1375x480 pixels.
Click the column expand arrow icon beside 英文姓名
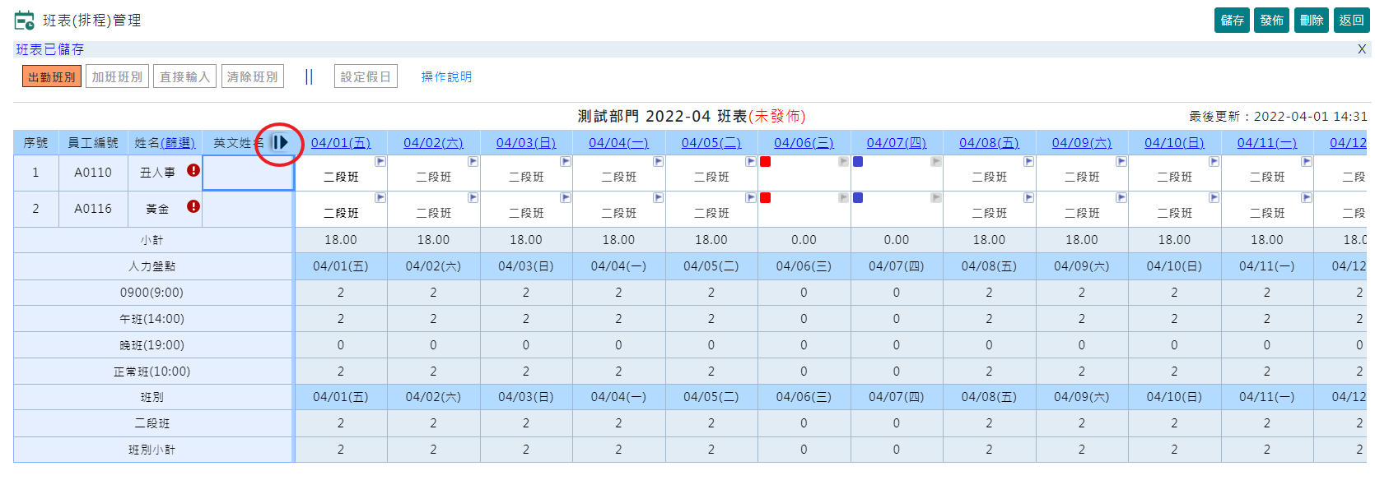click(x=280, y=142)
